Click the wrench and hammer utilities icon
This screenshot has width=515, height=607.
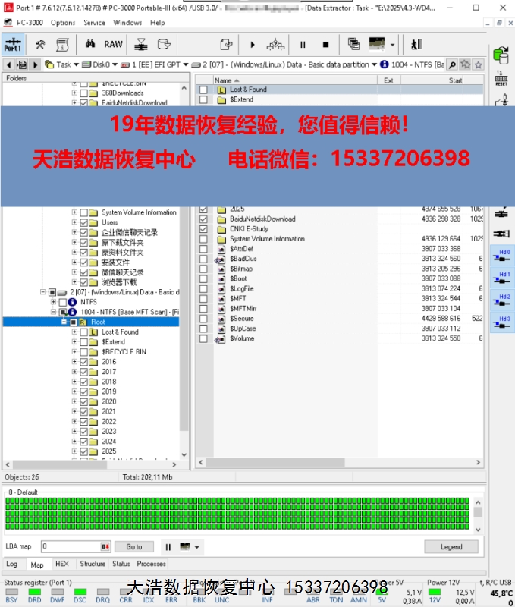(x=40, y=45)
